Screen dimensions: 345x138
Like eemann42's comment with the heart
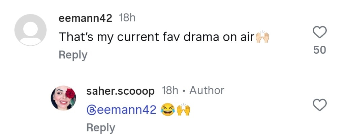[319, 33]
